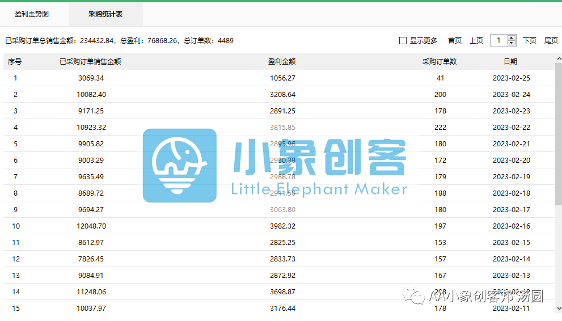The image size is (562, 321).
Task: Click order count 200
Action: pos(440,95)
